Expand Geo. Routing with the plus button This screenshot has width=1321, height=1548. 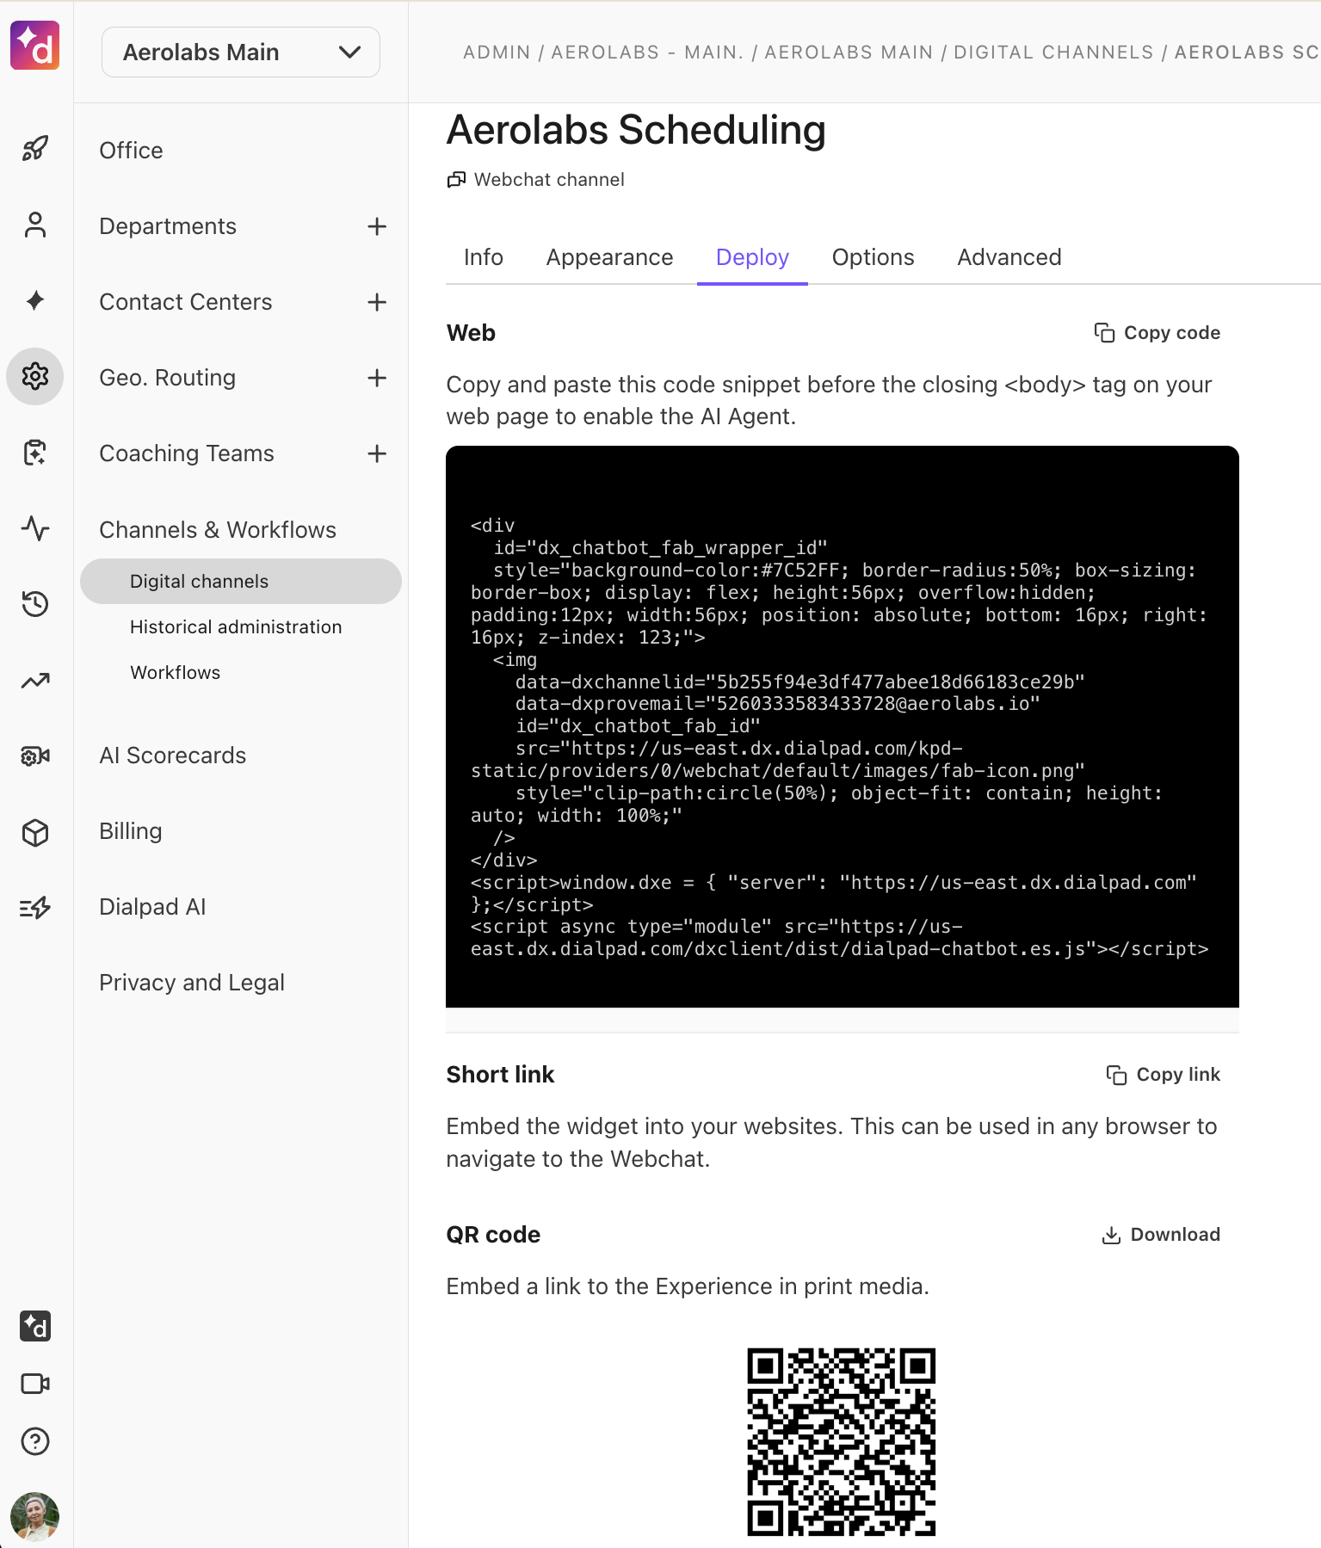[x=377, y=378]
